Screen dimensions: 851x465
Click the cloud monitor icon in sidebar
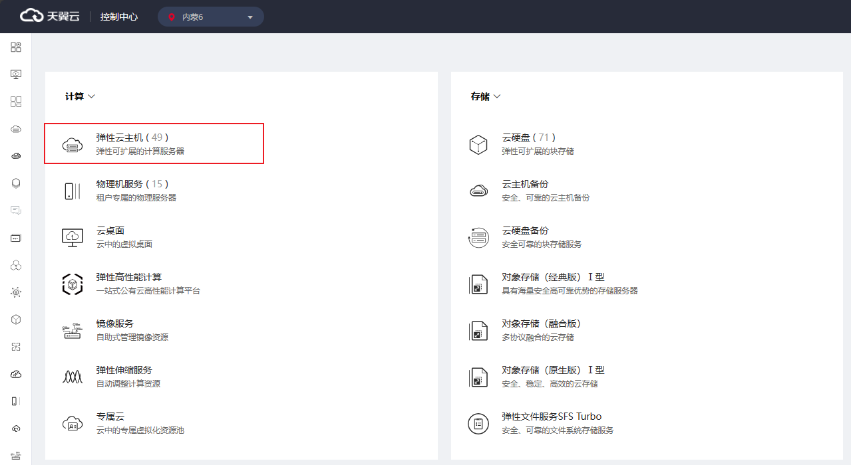pos(16,74)
